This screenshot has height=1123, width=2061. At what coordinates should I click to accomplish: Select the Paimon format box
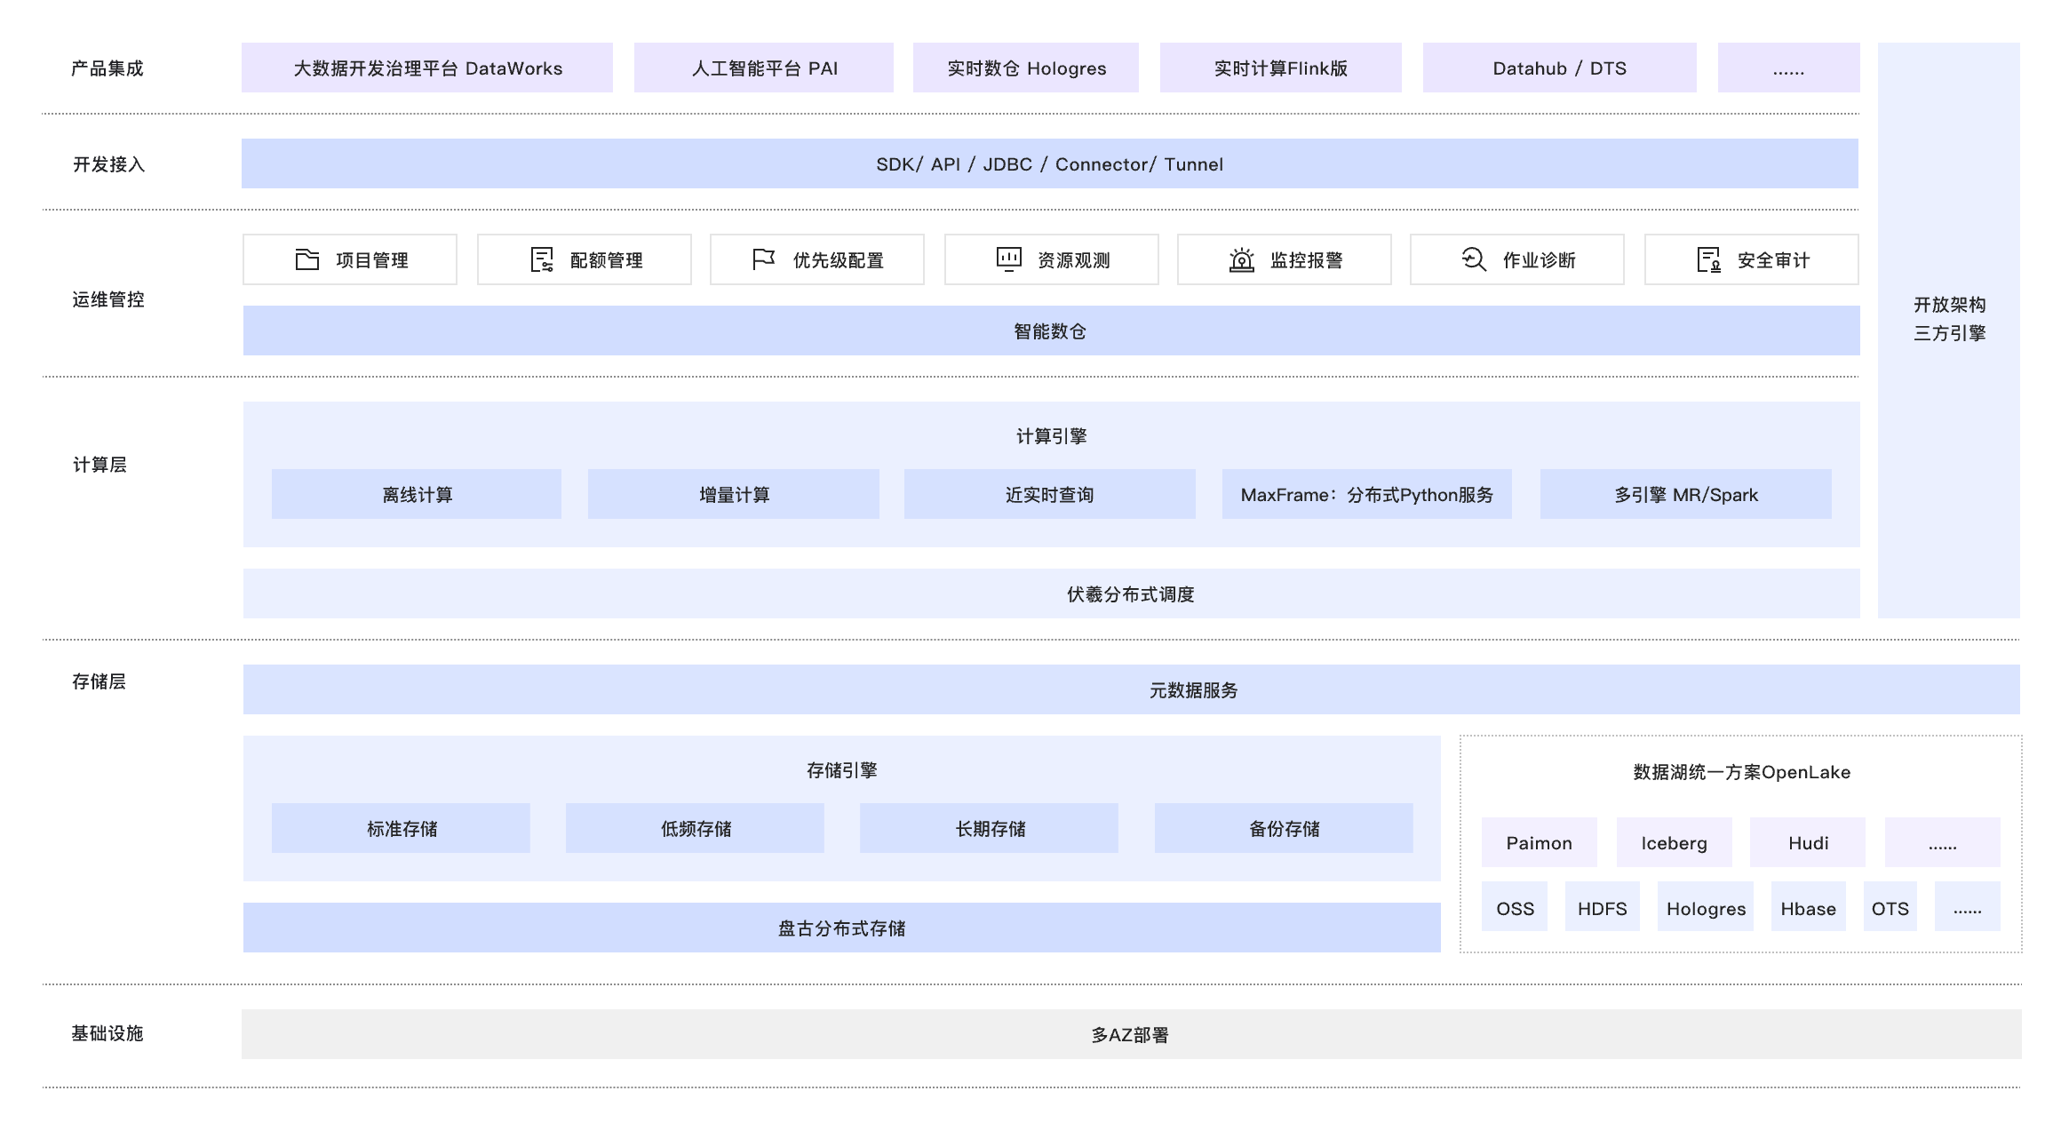click(1540, 842)
